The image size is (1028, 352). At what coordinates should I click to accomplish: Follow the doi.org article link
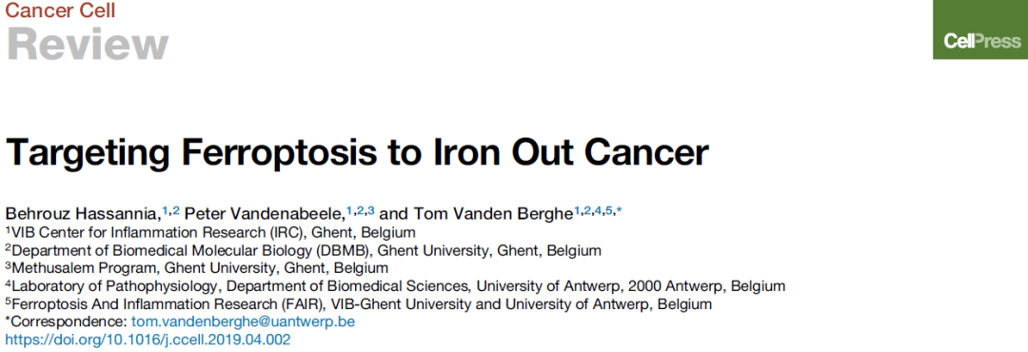[148, 341]
